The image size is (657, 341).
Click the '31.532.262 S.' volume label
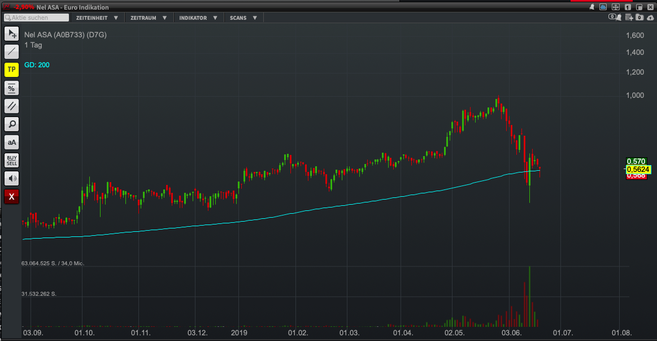pos(39,294)
